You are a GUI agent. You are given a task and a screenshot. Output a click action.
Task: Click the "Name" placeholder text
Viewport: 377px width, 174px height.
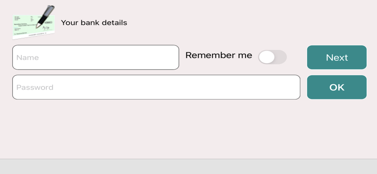click(x=28, y=58)
